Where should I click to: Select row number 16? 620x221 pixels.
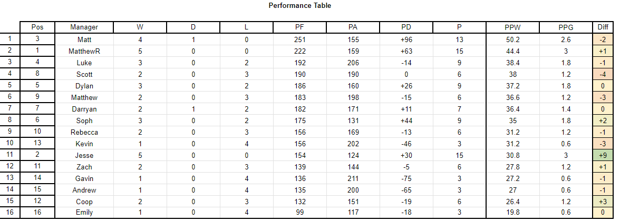(x=10, y=213)
